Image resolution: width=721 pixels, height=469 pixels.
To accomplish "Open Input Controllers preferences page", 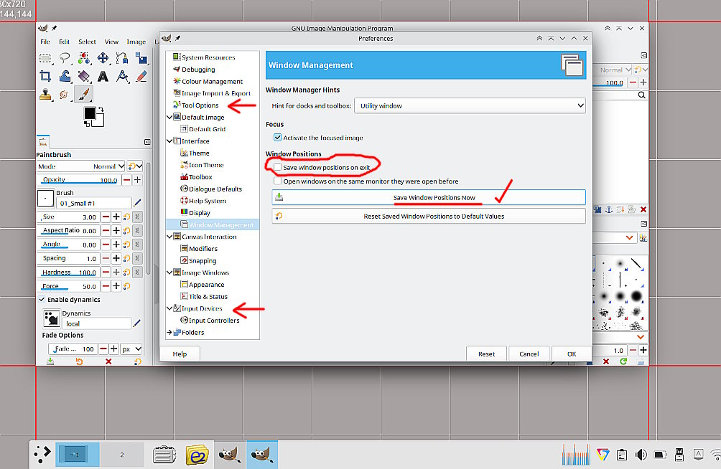I will coord(214,320).
